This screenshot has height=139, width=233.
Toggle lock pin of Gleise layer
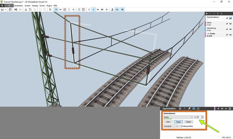point(227,24)
